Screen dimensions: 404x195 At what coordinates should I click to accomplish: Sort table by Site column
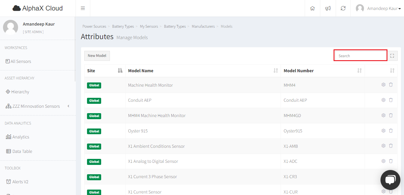pyautogui.click(x=120, y=71)
